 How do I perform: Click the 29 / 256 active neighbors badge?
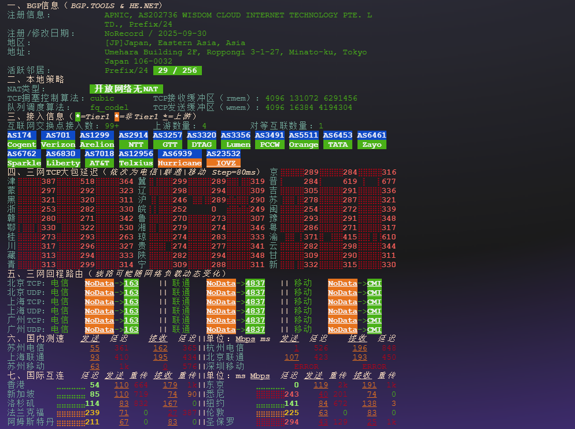point(177,71)
